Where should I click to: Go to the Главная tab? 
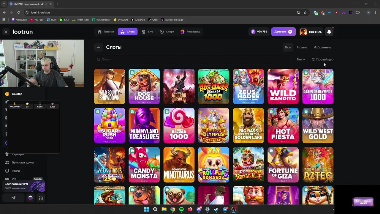[x=106, y=32]
